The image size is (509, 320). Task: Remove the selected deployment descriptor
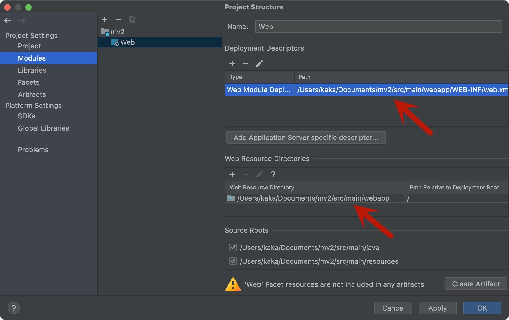click(x=246, y=64)
